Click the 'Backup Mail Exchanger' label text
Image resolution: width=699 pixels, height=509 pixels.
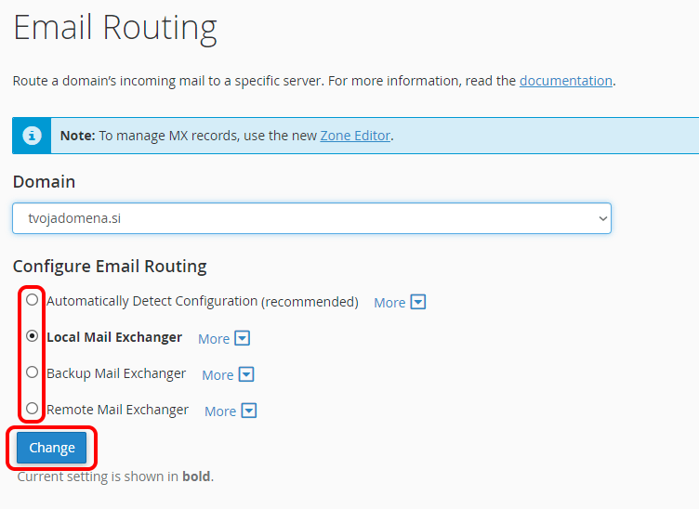tap(116, 373)
